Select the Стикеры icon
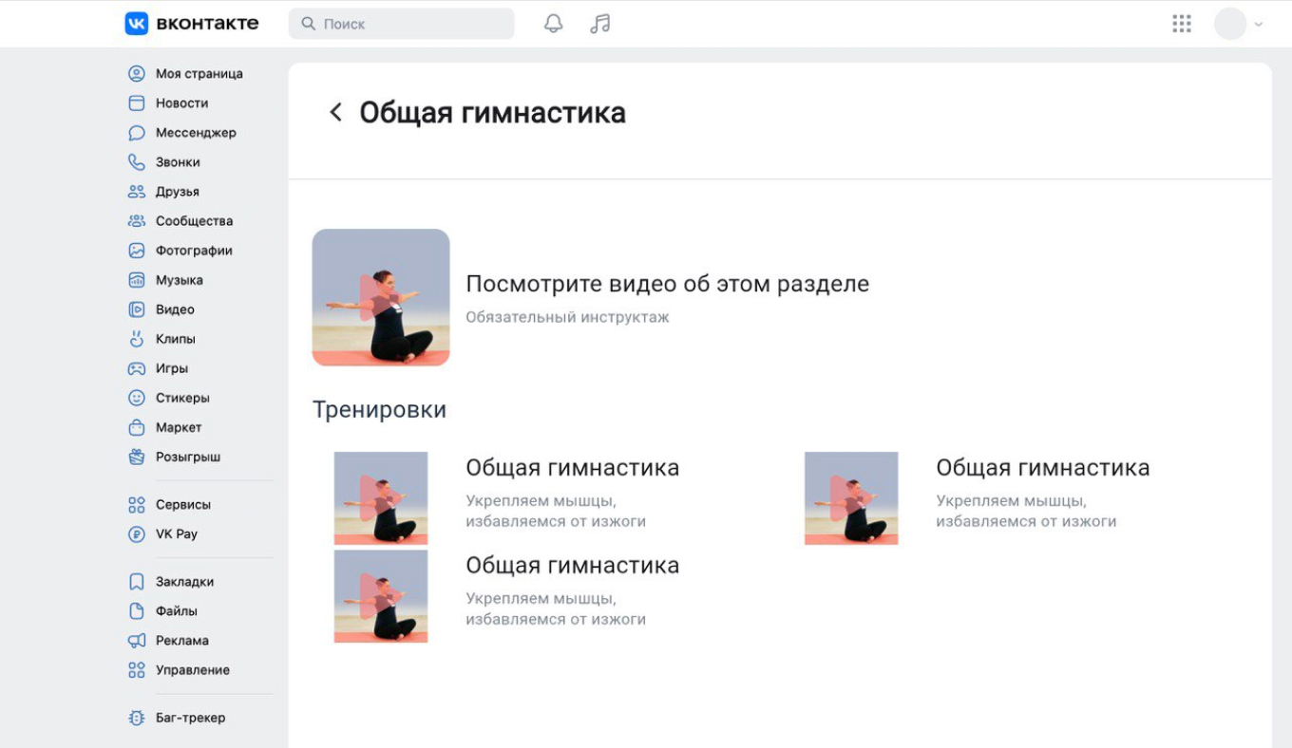Screen dimensions: 1292x748 click(136, 397)
